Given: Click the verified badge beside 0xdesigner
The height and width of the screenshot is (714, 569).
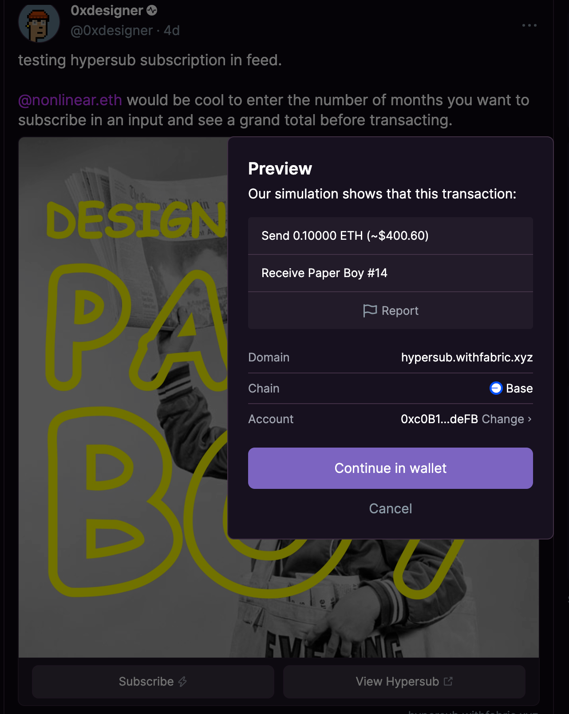Looking at the screenshot, I should [152, 11].
